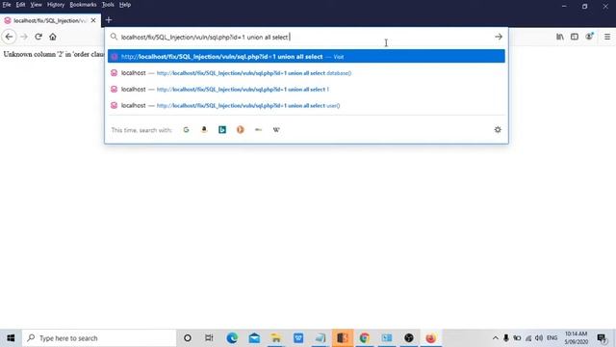Open the File menu

tap(7, 5)
